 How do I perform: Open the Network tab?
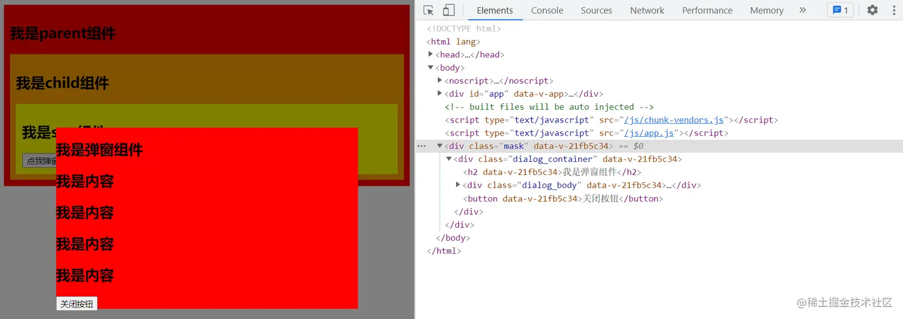coord(647,10)
